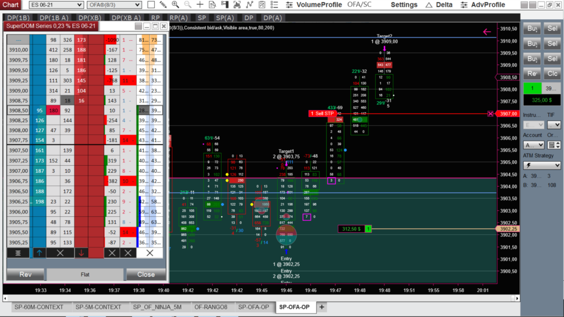
Task: Add a new tab with plus button
Action: (322, 307)
